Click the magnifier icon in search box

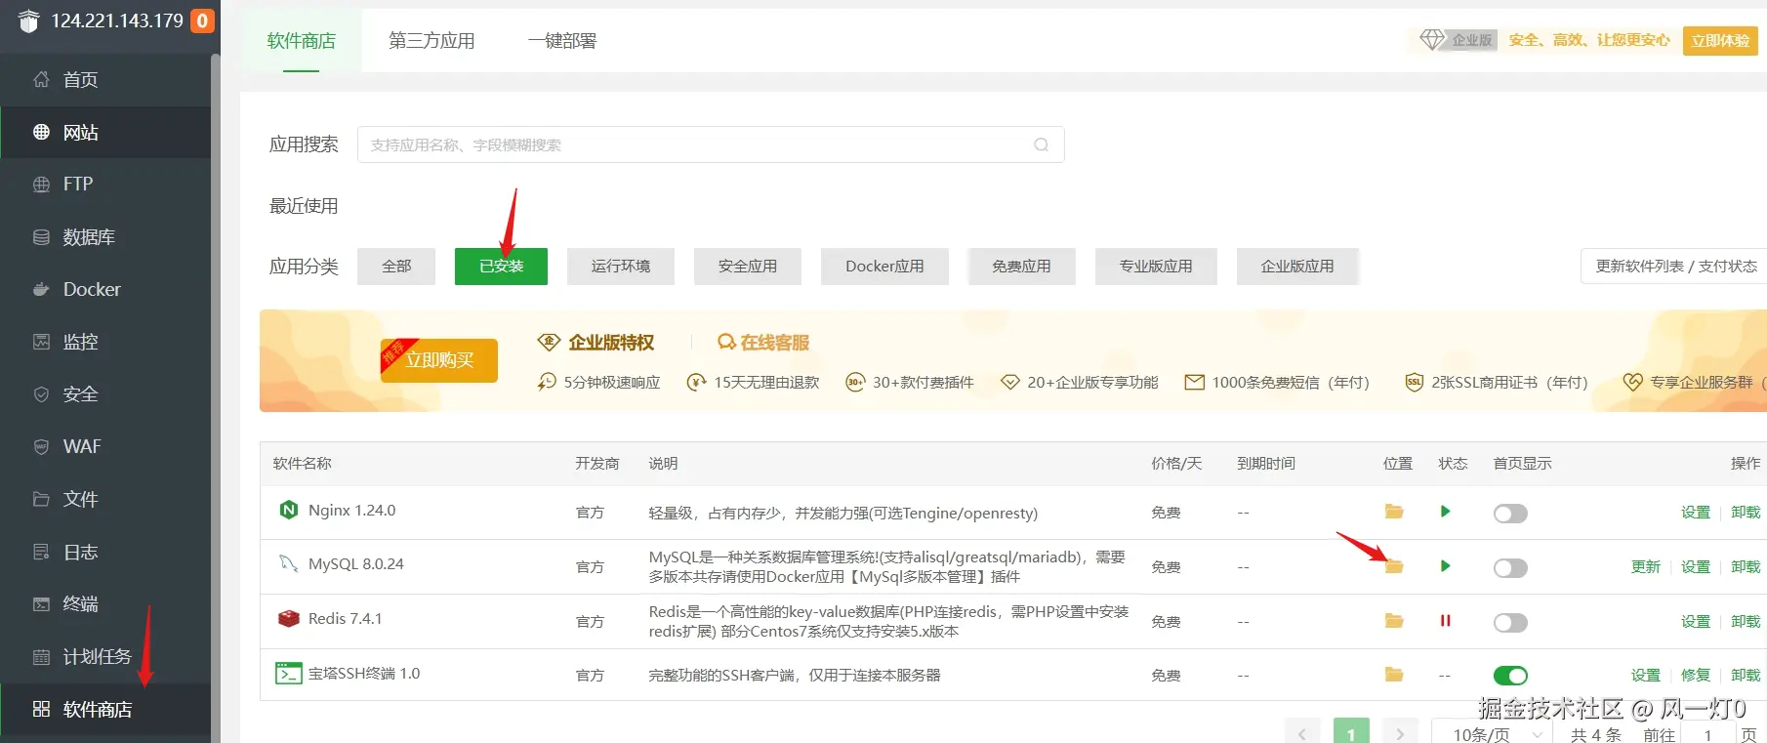click(x=1042, y=144)
